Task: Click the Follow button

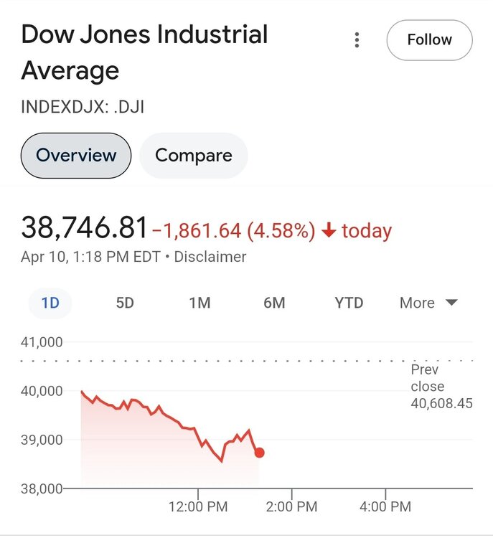Action: tap(429, 40)
